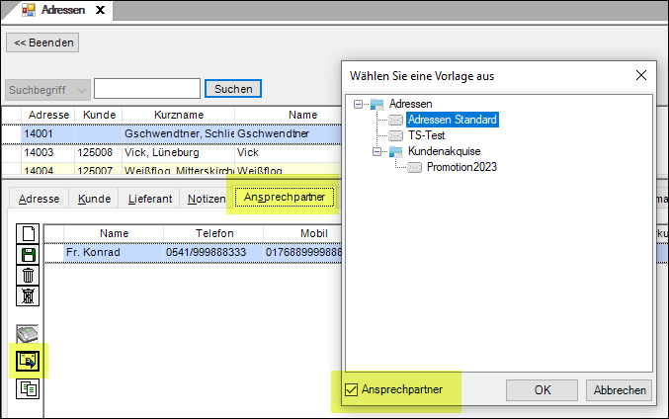The height and width of the screenshot is (419, 669).
Task: Switch to the Kunde tab
Action: click(x=94, y=199)
